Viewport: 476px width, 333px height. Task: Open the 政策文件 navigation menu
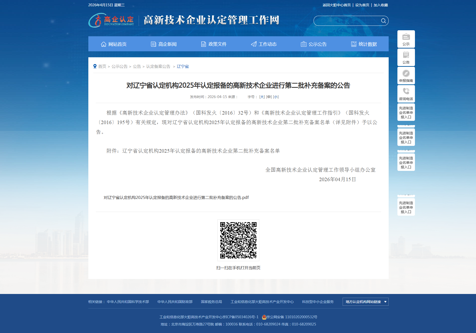pos(214,44)
